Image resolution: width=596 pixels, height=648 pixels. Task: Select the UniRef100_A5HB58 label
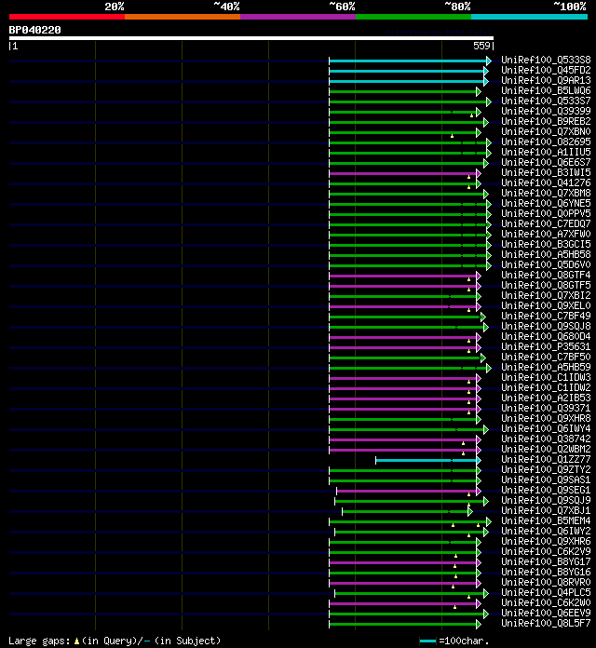click(x=546, y=255)
